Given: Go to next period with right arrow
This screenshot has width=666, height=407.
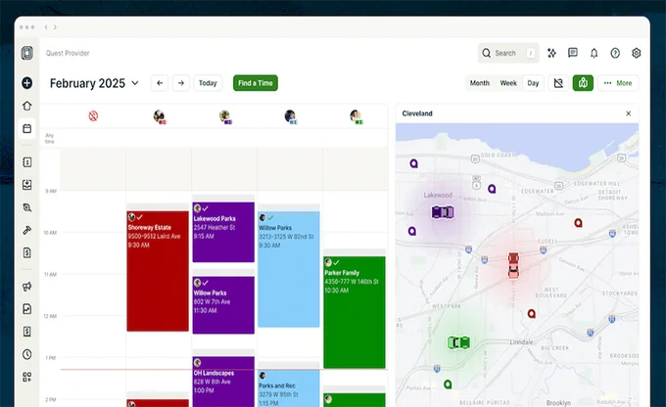Looking at the screenshot, I should pyautogui.click(x=181, y=83).
